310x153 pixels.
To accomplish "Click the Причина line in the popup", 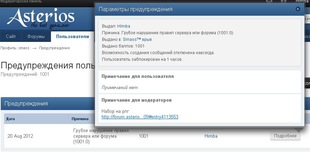I will point(168,33).
